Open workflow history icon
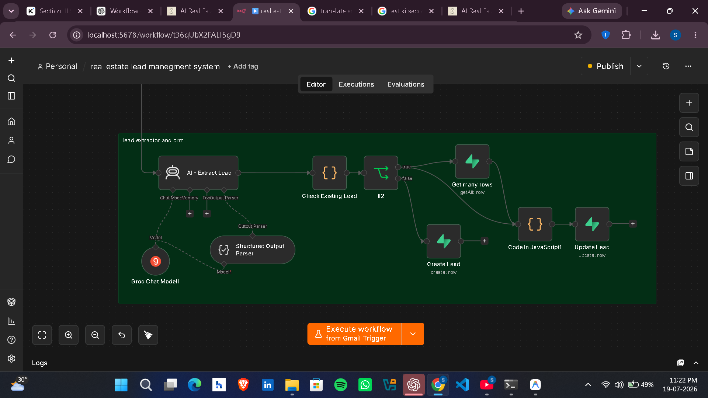This screenshot has height=398, width=708. click(x=666, y=66)
